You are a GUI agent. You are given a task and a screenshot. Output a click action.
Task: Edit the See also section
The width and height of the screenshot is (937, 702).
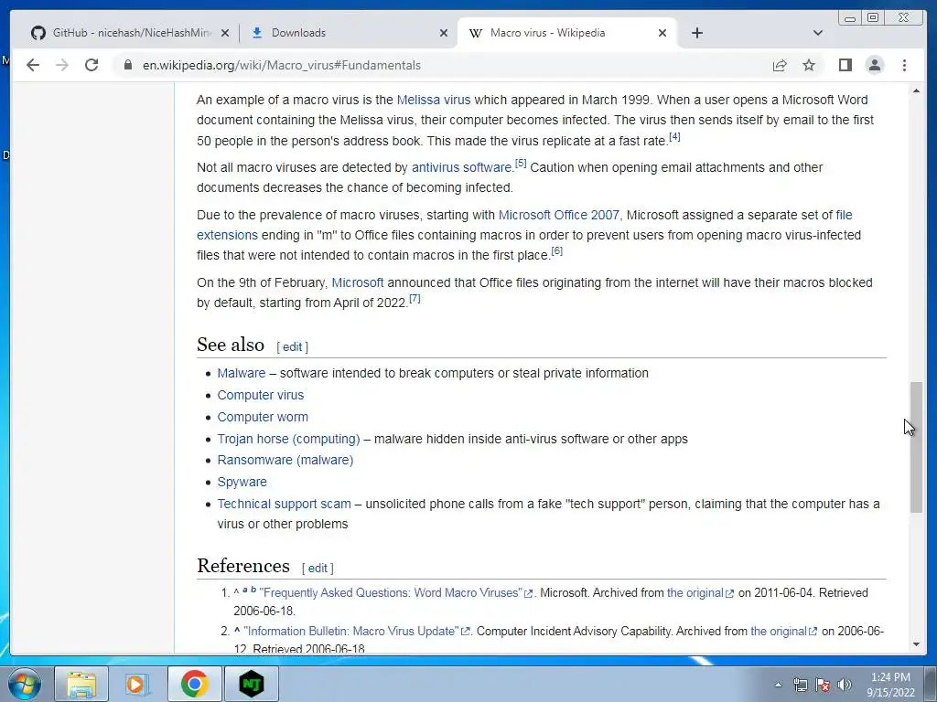(292, 346)
